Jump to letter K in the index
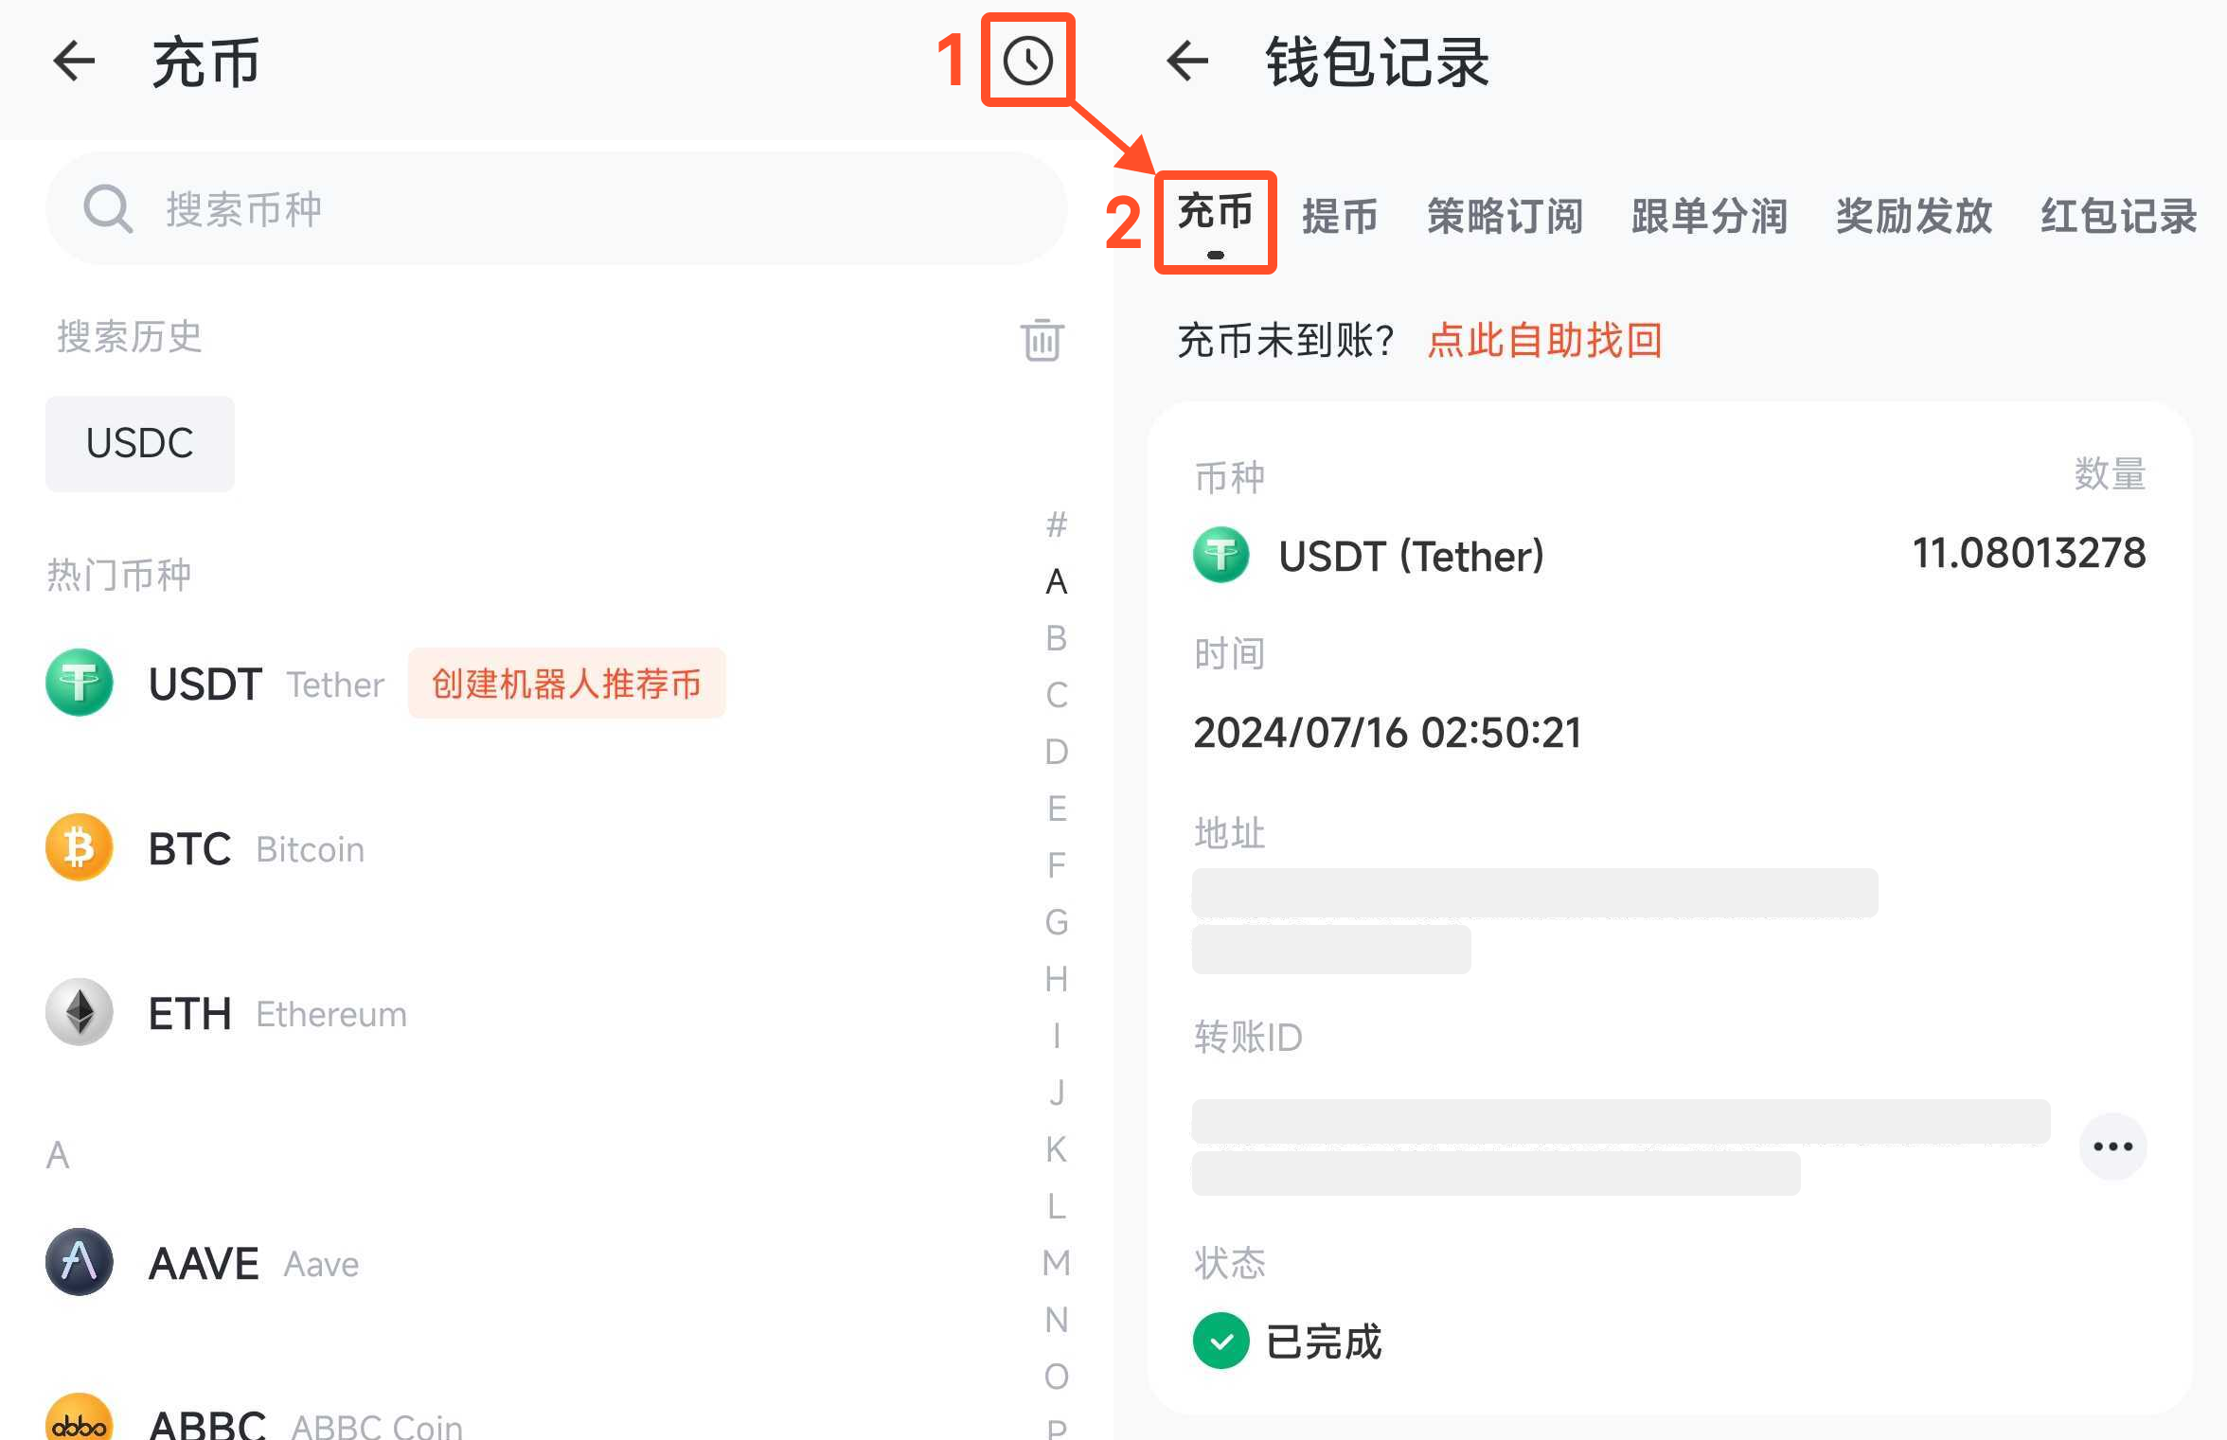This screenshot has width=2227, height=1440. [1057, 1148]
